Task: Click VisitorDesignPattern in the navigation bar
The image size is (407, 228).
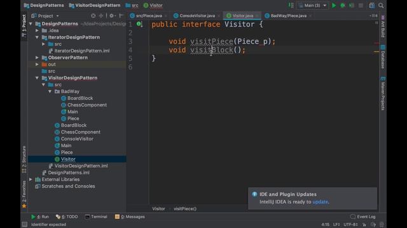Action: point(95,6)
